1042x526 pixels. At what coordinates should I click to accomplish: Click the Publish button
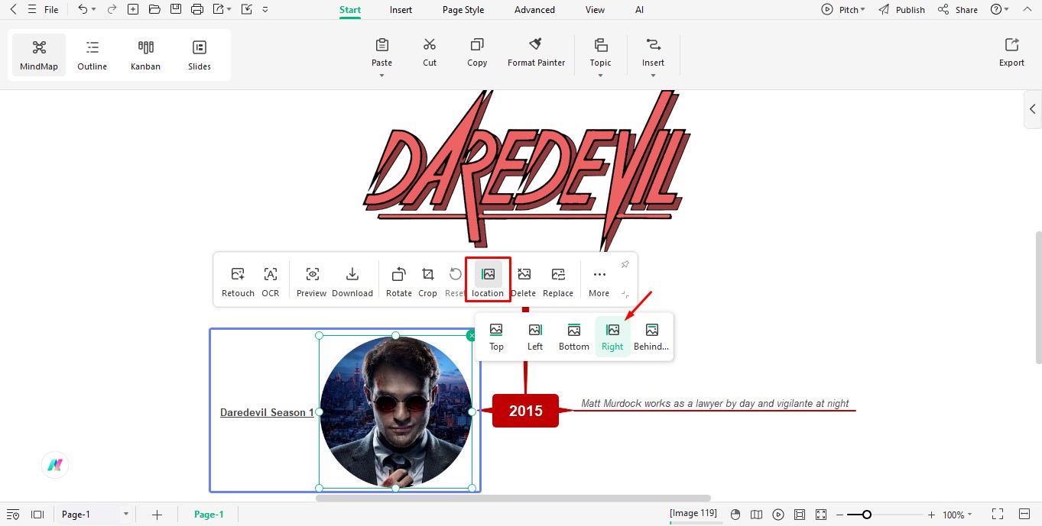[x=902, y=10]
